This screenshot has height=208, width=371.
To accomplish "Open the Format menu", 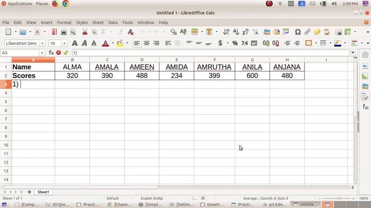I will [64, 23].
